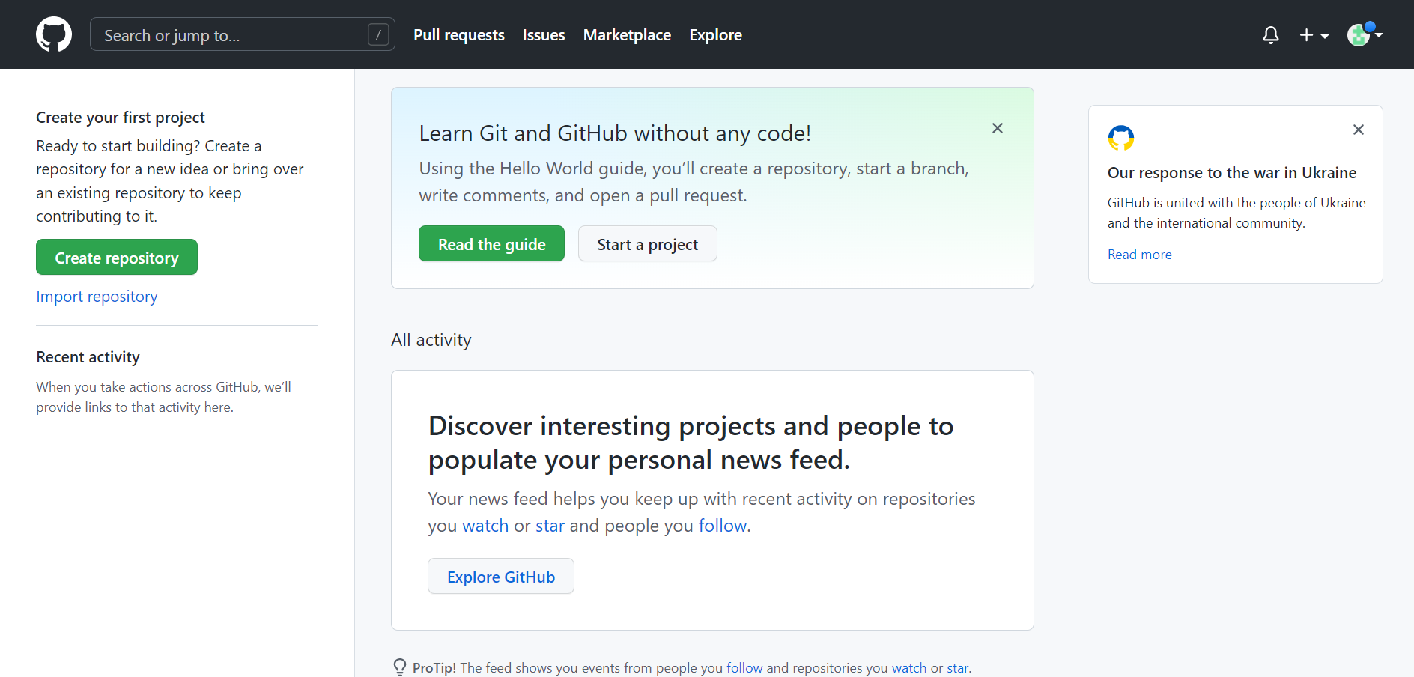
Task: Open the user avatar menu
Action: [x=1365, y=34]
